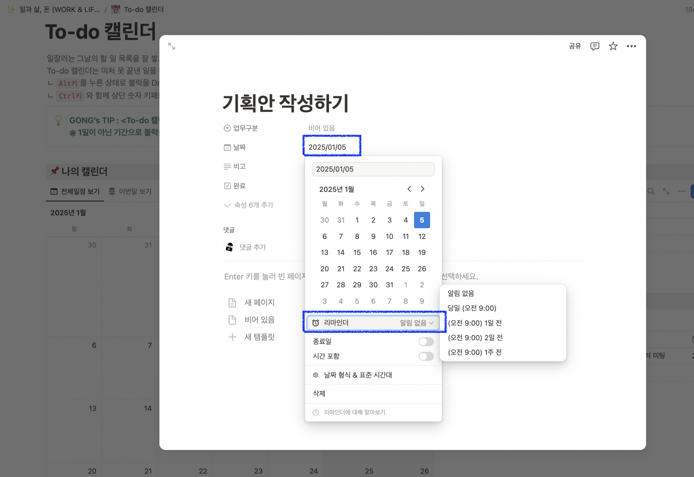This screenshot has width=694, height=477.
Task: Expand 속성 6개 추가 to show hidden properties
Action: pyautogui.click(x=249, y=205)
